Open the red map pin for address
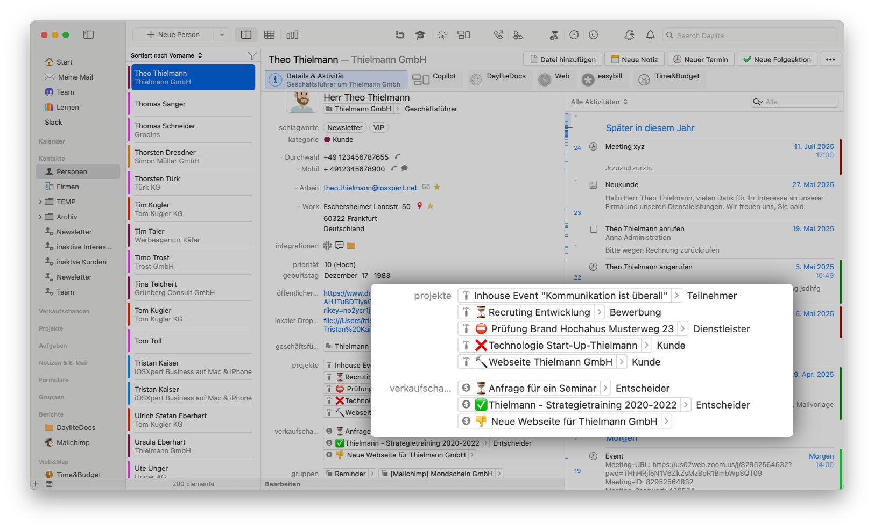Screen dimensions: 874x530 click(420, 206)
